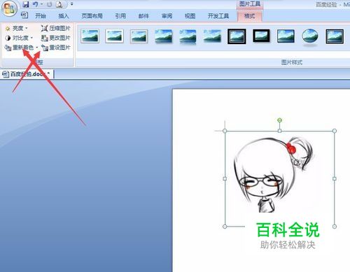Image resolution: width=350 pixels, height=272 pixels.
Task: Apply the fifth picture style with reflection
Action: [188, 36]
